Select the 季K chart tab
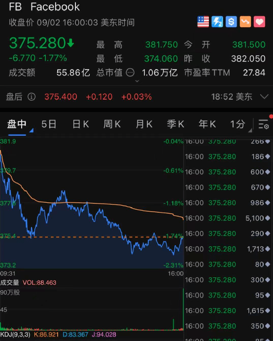The width and height of the screenshot is (273, 341). (175, 124)
